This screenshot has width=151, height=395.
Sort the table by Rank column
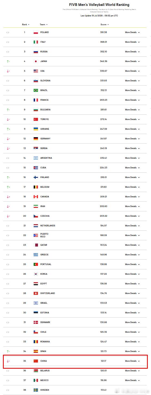[x=26, y=24]
